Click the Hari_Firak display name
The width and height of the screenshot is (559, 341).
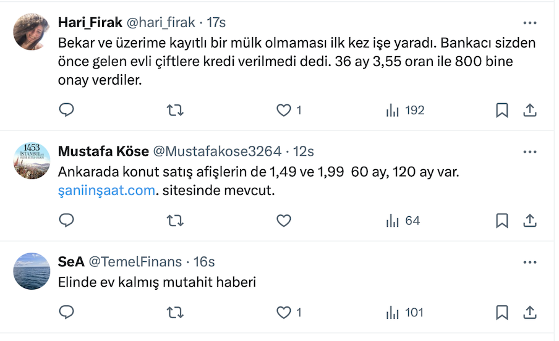coord(89,23)
